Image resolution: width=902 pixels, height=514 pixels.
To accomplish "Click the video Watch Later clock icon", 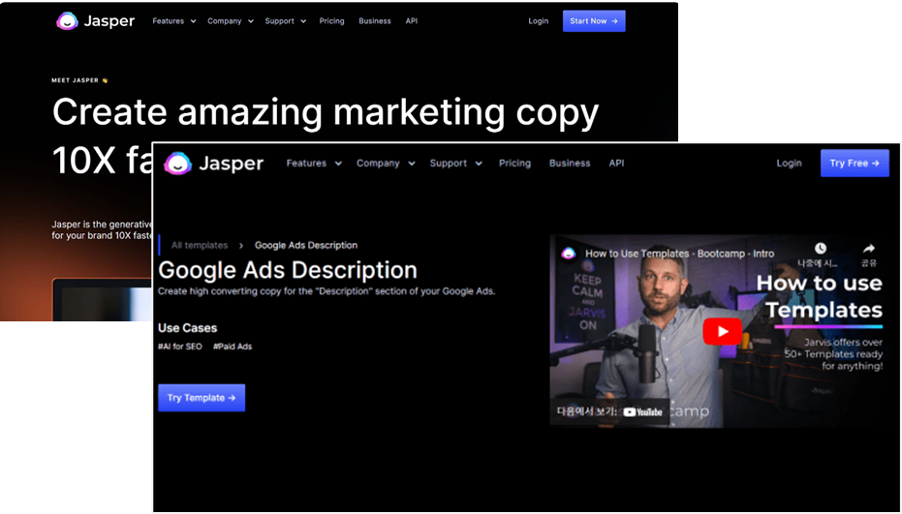I will (821, 249).
